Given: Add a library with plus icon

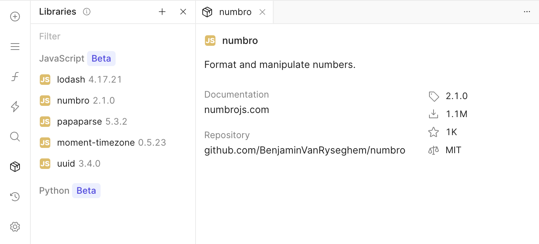Looking at the screenshot, I should tap(162, 12).
